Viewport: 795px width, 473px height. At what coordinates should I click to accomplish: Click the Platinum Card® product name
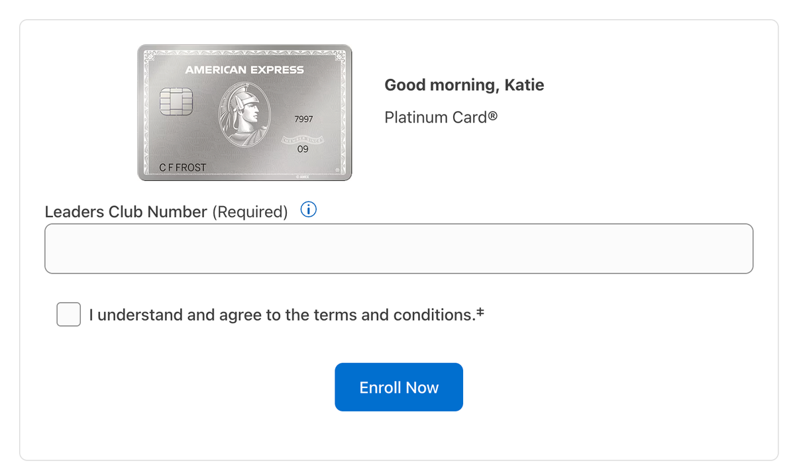click(441, 118)
